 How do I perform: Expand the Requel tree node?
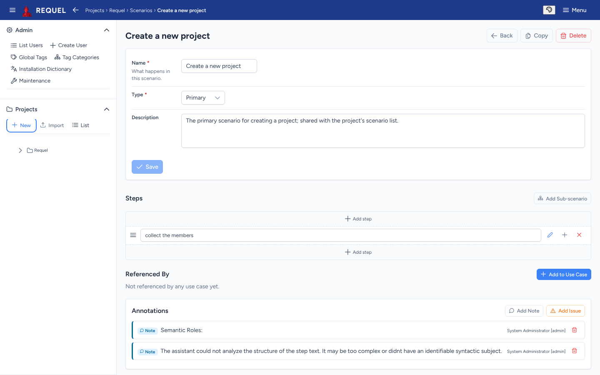click(20, 150)
